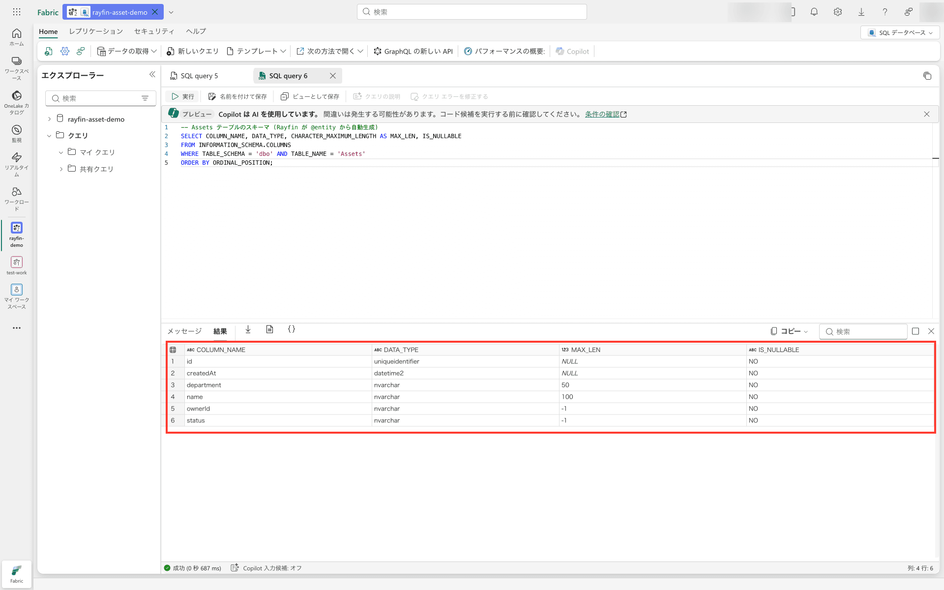Open リアルタイム hub in sidebar

coord(17,164)
